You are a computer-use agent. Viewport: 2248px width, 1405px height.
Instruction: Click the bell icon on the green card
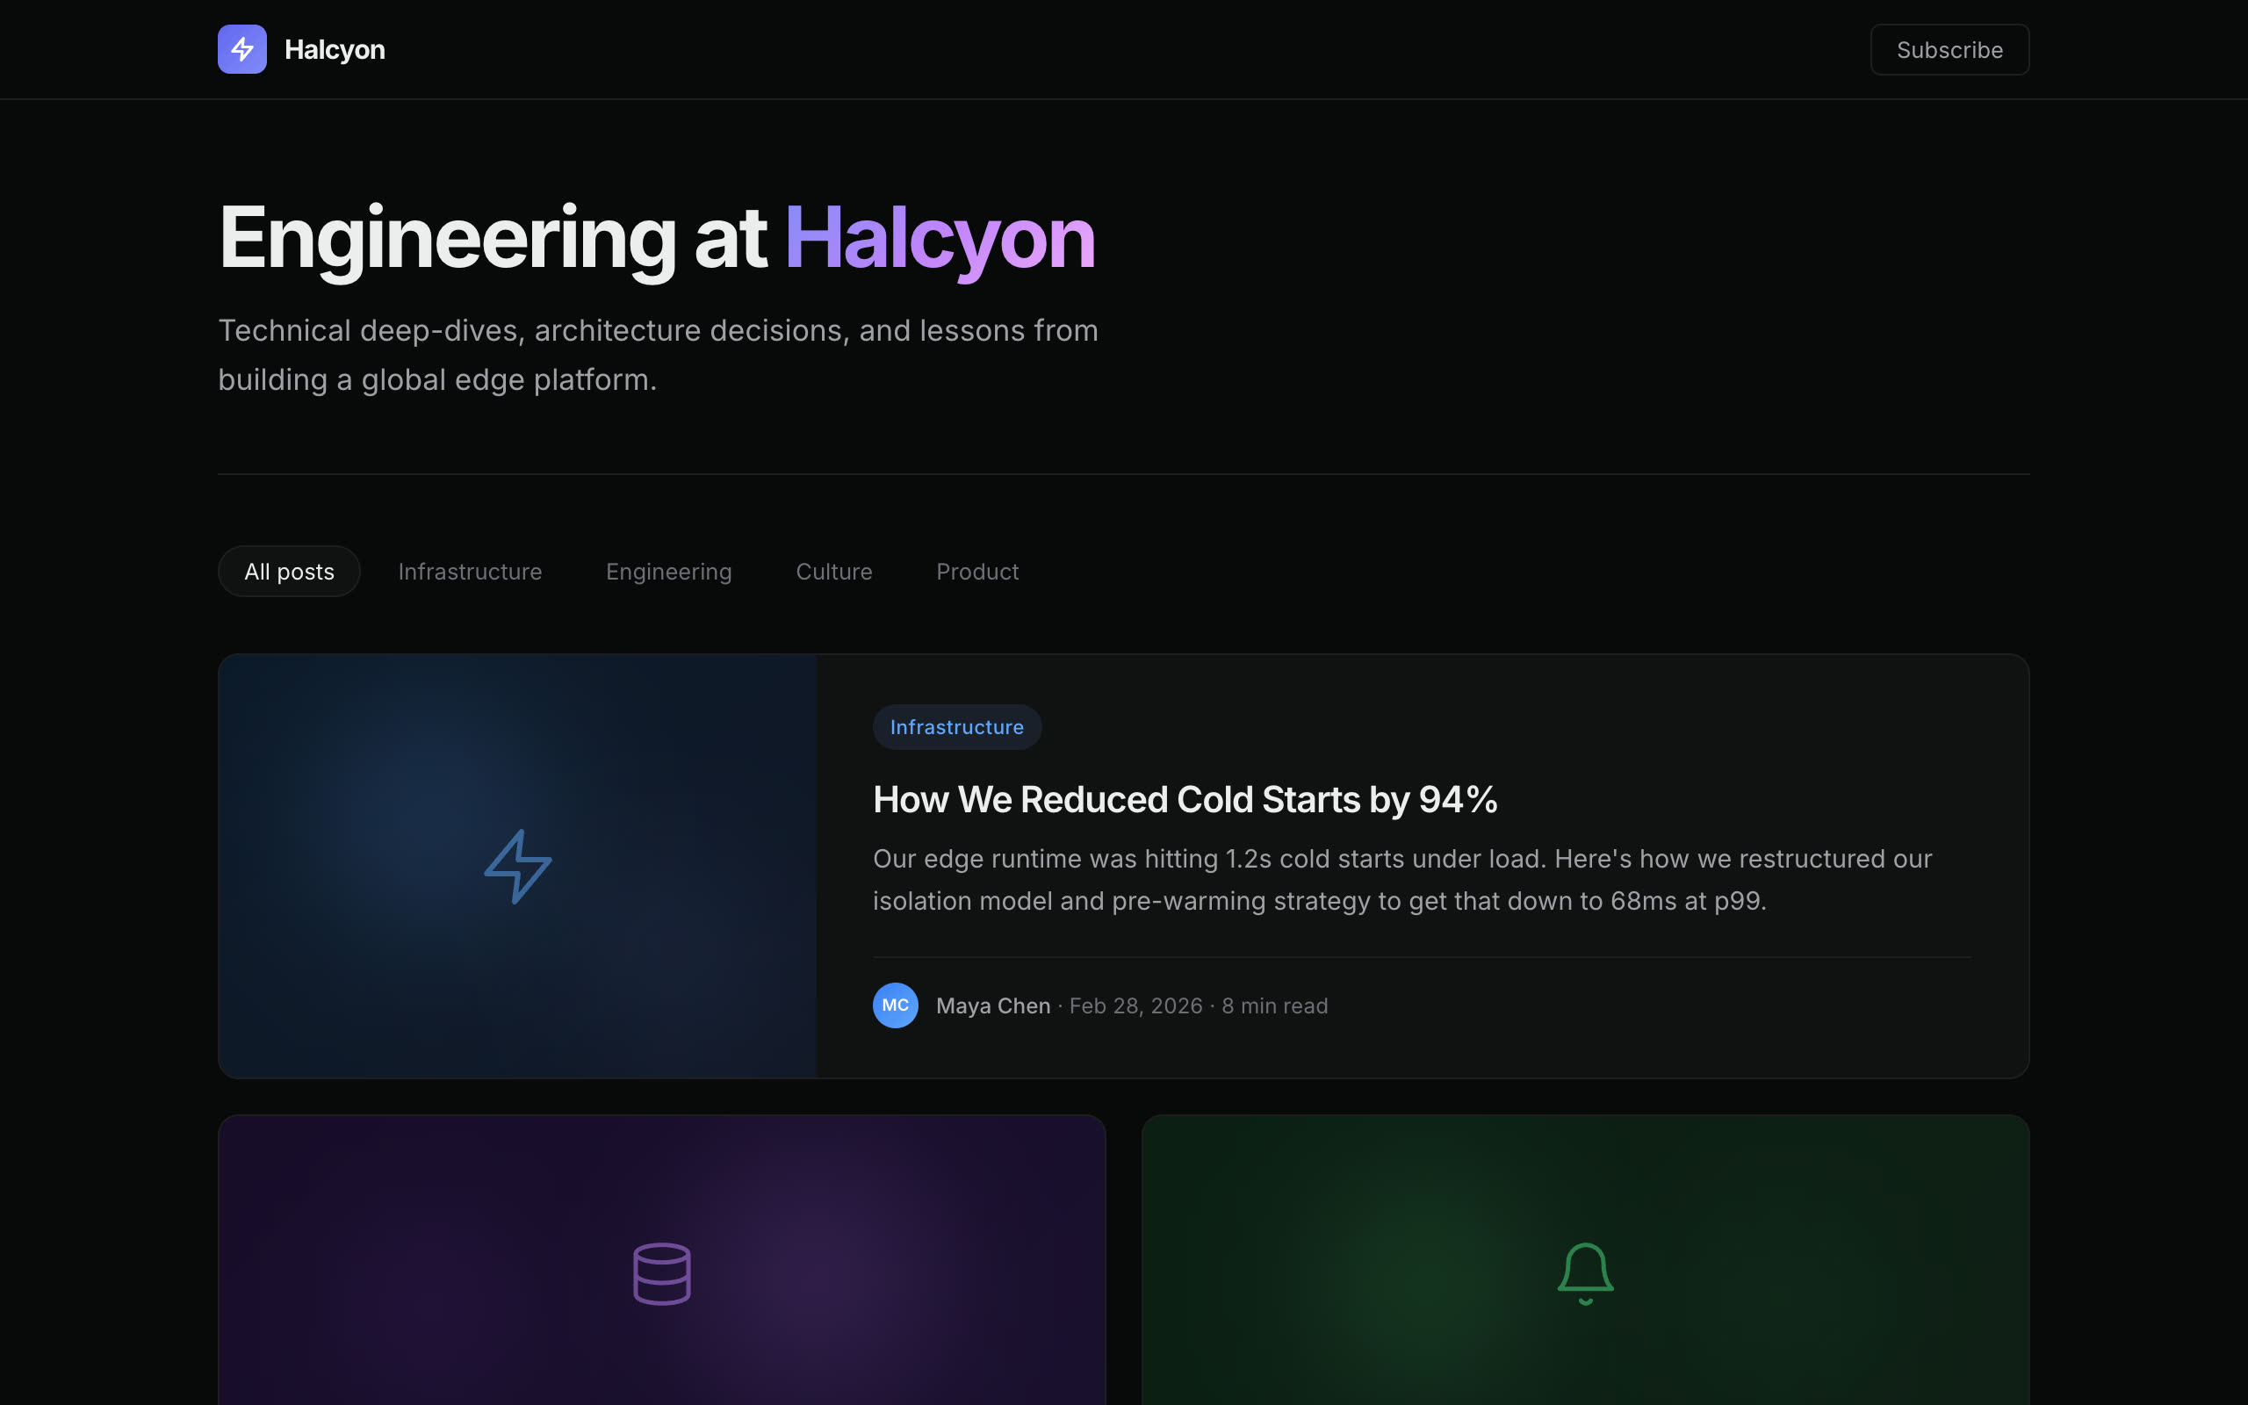pyautogui.click(x=1585, y=1272)
